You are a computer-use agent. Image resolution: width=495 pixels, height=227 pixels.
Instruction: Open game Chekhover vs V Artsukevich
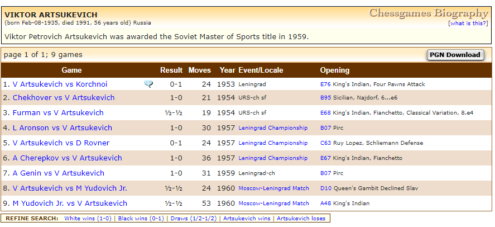click(64, 97)
